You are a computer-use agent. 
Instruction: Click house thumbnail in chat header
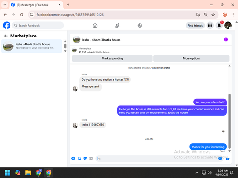pos(77,39)
